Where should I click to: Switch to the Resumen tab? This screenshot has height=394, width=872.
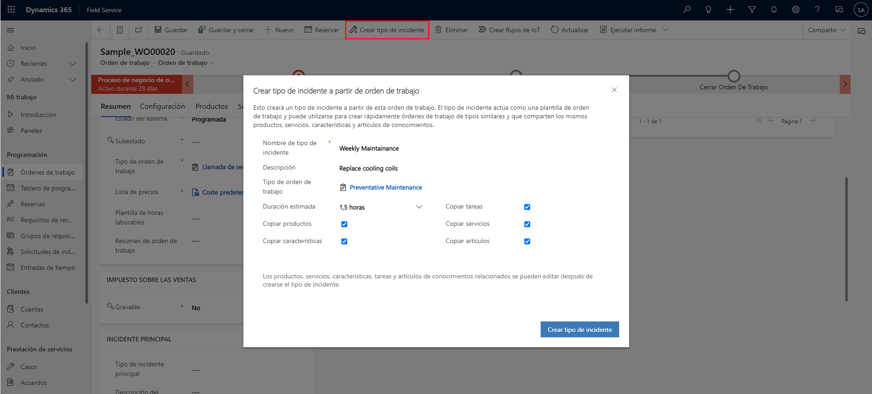click(116, 106)
